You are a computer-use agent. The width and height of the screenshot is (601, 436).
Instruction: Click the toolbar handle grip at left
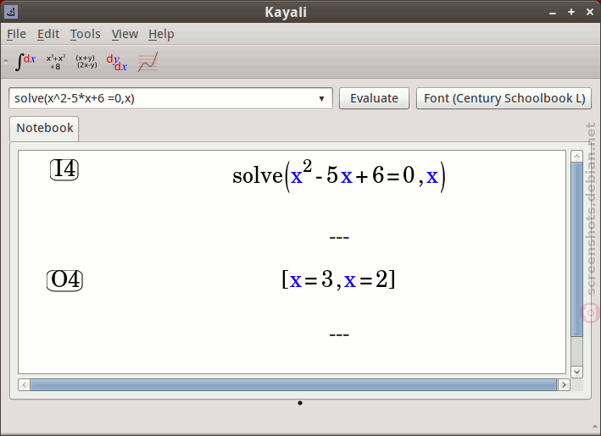(6, 61)
